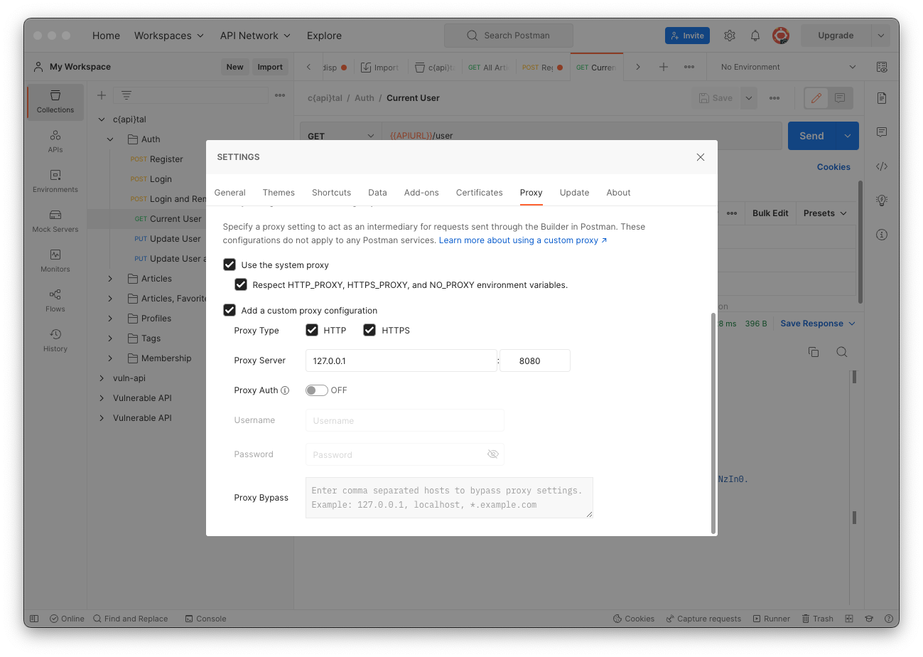Expand the Profiles folder
923x657 pixels.
(110, 319)
